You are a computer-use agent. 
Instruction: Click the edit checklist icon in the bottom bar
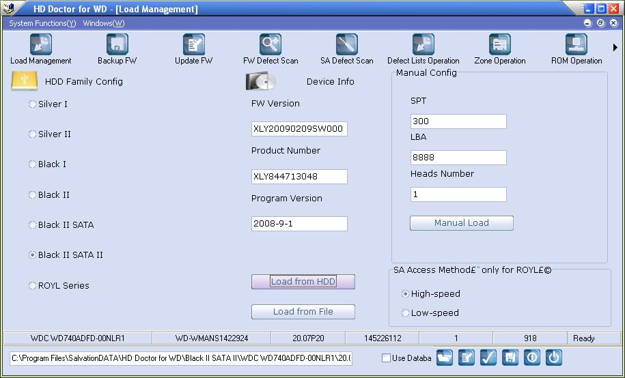coord(467,358)
